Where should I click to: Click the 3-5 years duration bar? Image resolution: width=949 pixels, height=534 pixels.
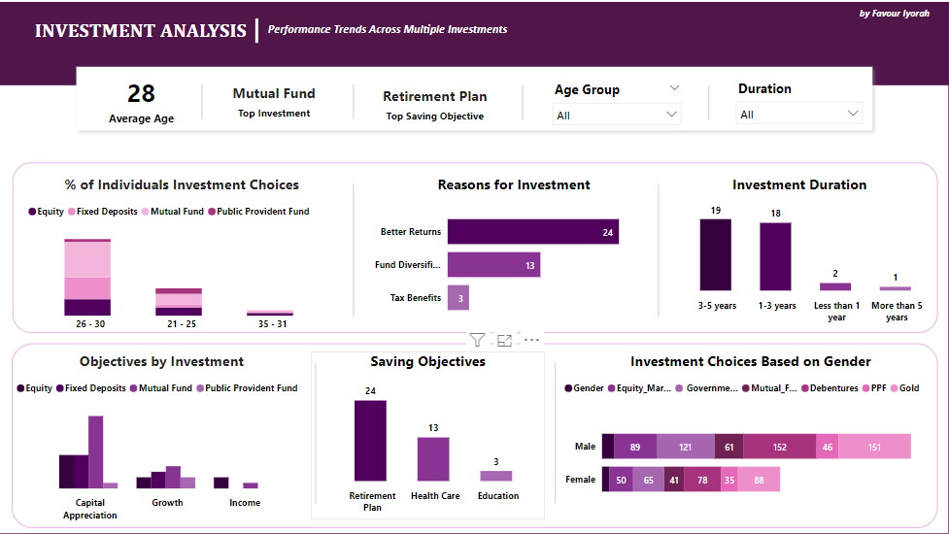[715, 254]
